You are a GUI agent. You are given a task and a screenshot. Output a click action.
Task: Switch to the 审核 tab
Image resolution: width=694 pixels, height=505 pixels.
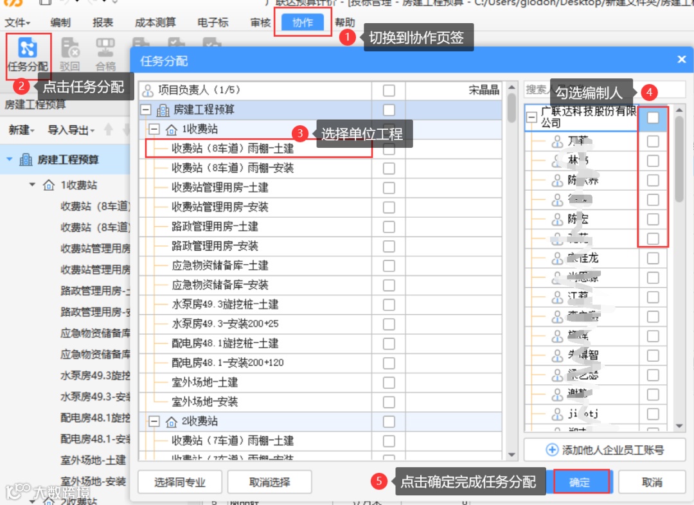[261, 22]
